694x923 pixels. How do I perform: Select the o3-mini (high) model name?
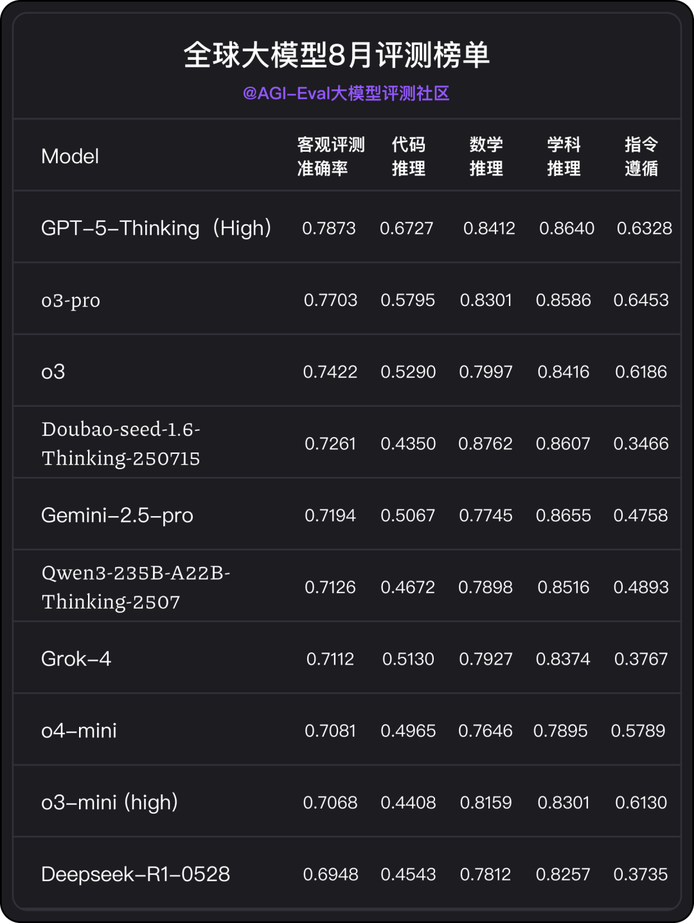[109, 803]
